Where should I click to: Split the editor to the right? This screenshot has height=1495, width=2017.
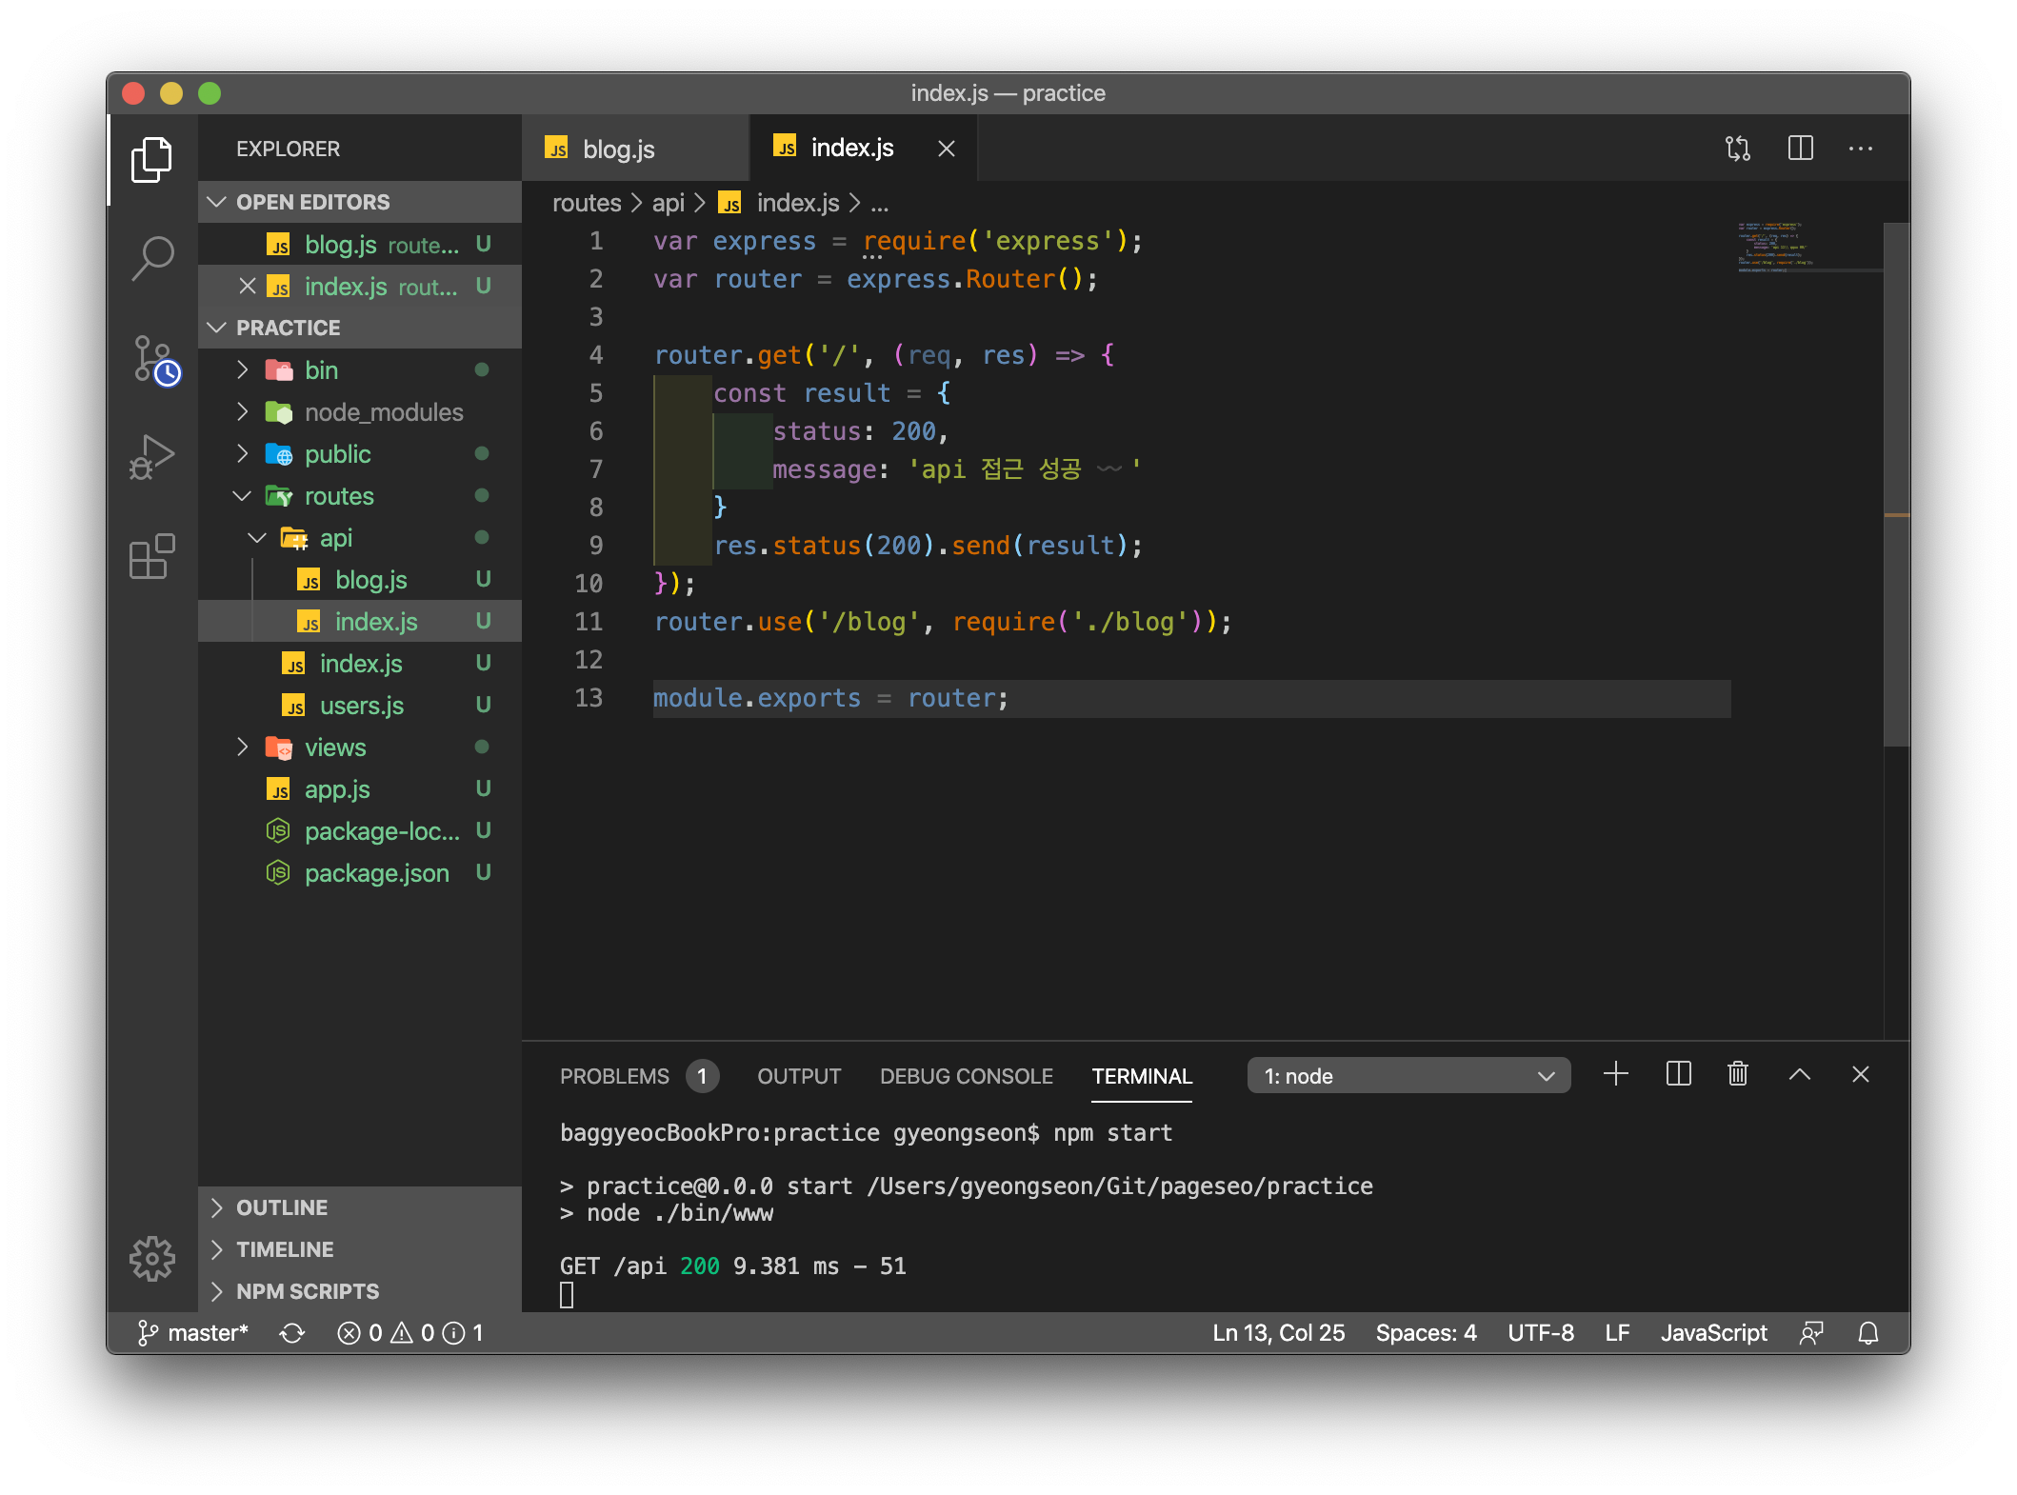point(1800,149)
